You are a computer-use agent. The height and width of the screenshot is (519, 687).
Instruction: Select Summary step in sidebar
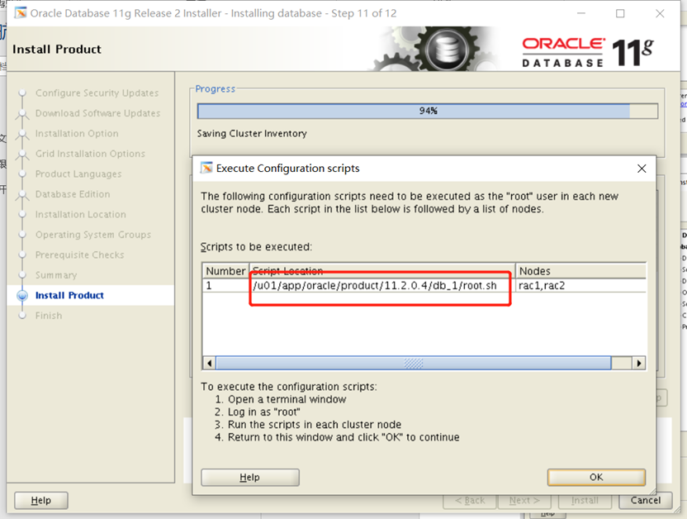(56, 275)
